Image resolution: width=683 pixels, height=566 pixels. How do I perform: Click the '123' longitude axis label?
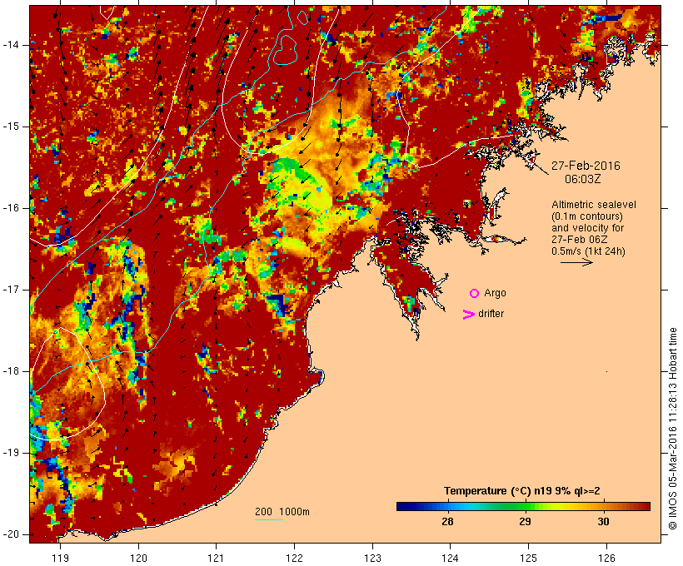click(x=372, y=558)
